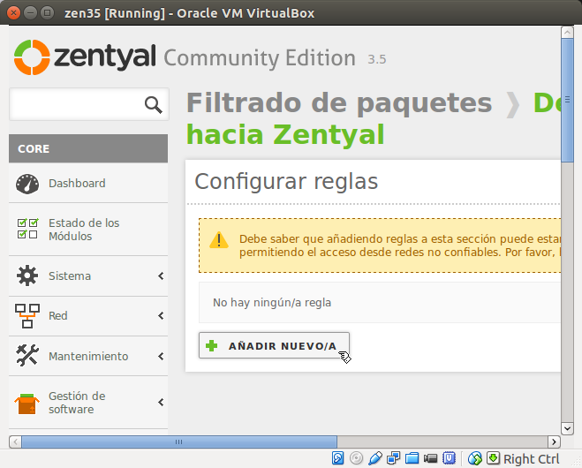Click the green plus icon on Añadir button
The width and height of the screenshot is (582, 468).
pos(212,345)
